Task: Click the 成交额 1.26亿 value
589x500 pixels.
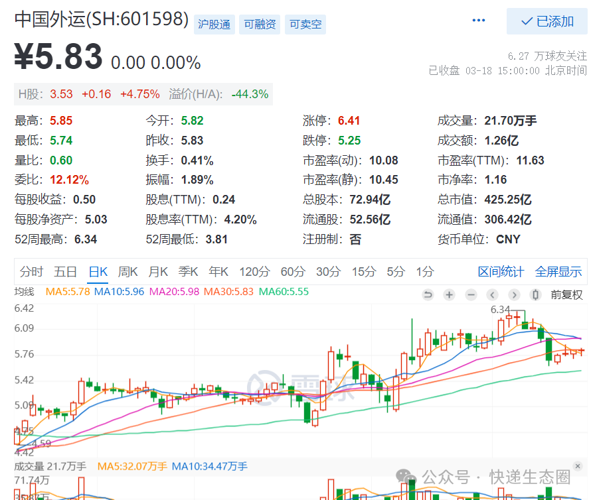Action: point(501,141)
